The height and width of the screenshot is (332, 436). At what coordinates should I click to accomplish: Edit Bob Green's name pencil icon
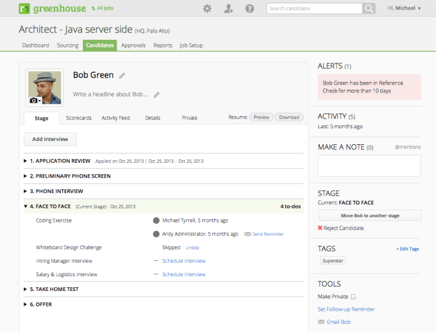(122, 76)
